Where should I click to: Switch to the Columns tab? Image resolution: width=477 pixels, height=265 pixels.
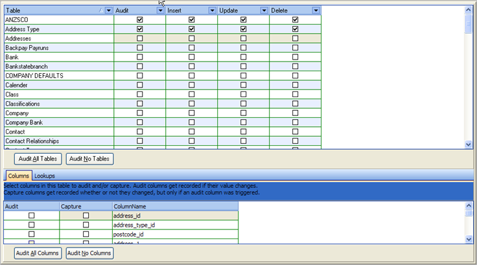[19, 176]
